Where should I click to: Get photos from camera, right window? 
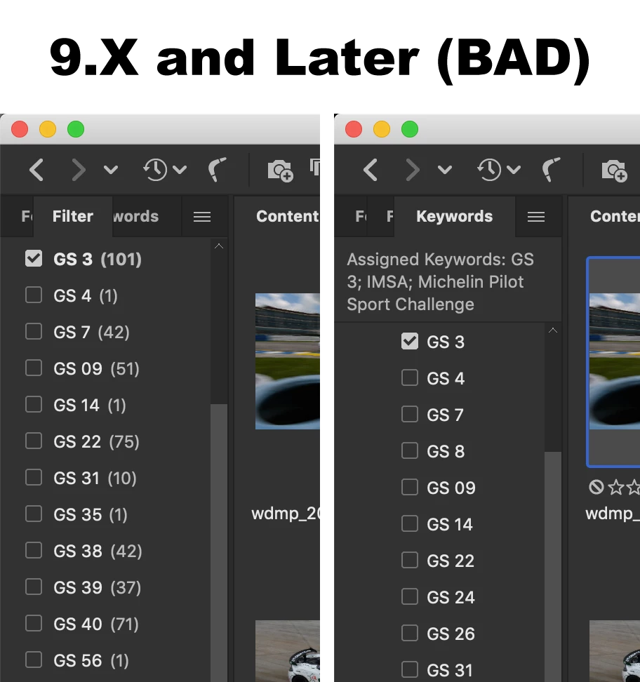614,170
